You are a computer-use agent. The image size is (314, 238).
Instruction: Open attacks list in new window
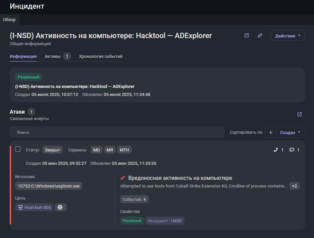point(300,114)
